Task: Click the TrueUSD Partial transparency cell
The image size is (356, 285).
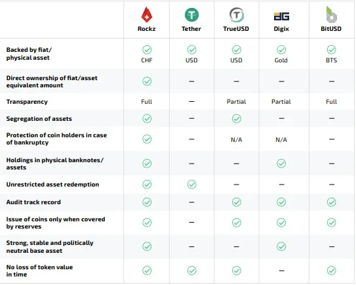Action: point(236,102)
